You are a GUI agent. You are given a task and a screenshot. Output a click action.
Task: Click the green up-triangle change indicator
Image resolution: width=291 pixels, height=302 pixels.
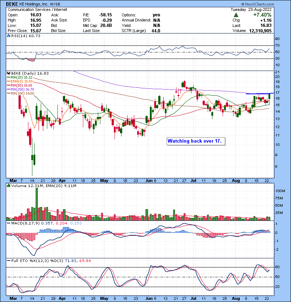click(x=236, y=15)
